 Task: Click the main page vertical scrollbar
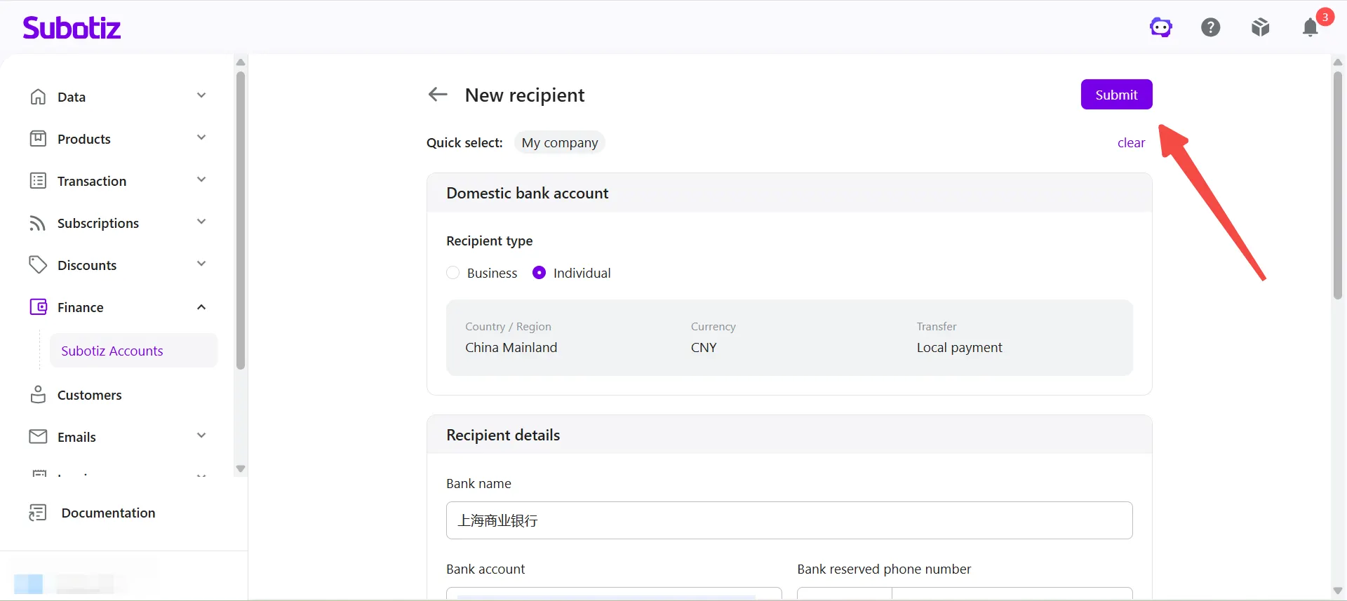pyautogui.click(x=1338, y=185)
